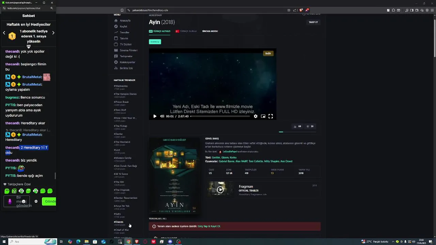Go to next weekly gift in chat

[53, 33]
